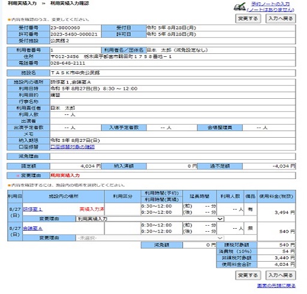Select phone number 028-648-2111

[x=68, y=63]
